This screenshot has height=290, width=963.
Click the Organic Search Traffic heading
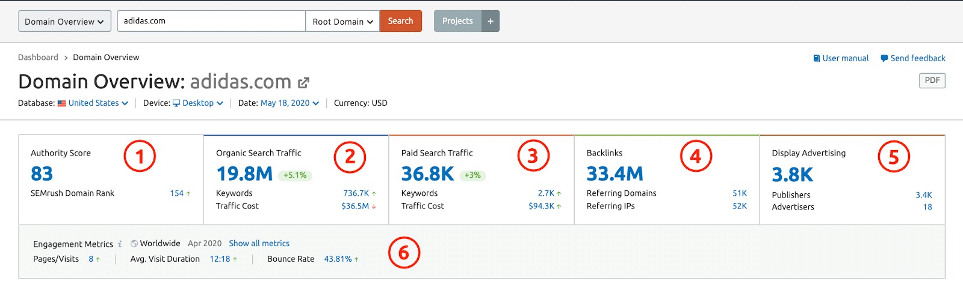[x=258, y=153]
